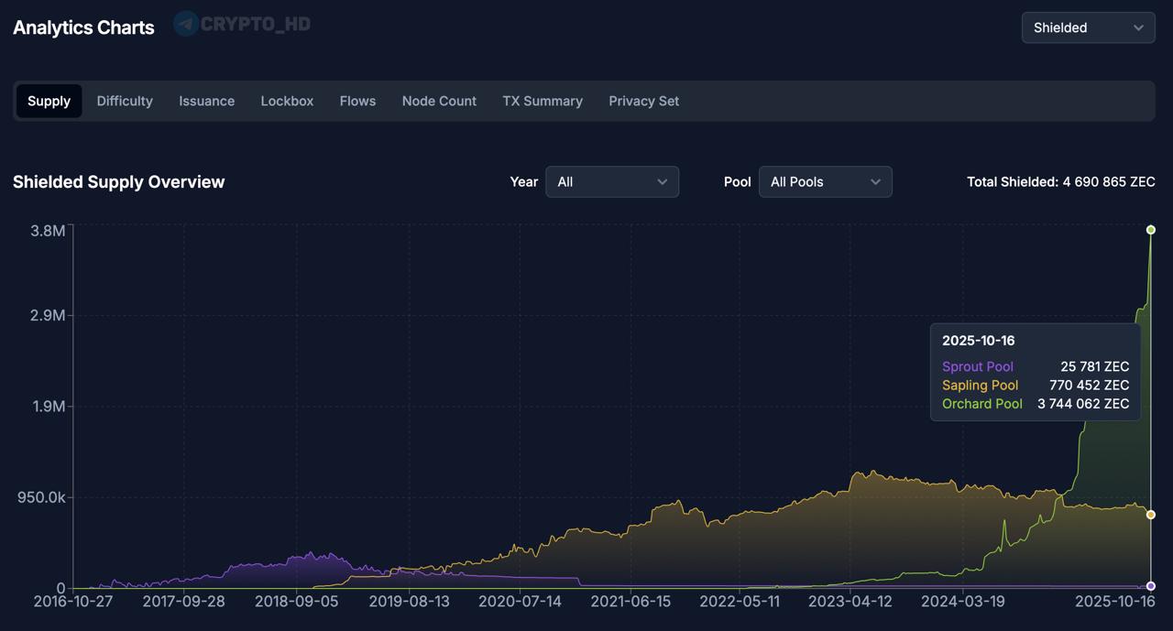
Task: Click the purple Sprout Pool data point marker
Action: point(1151,586)
